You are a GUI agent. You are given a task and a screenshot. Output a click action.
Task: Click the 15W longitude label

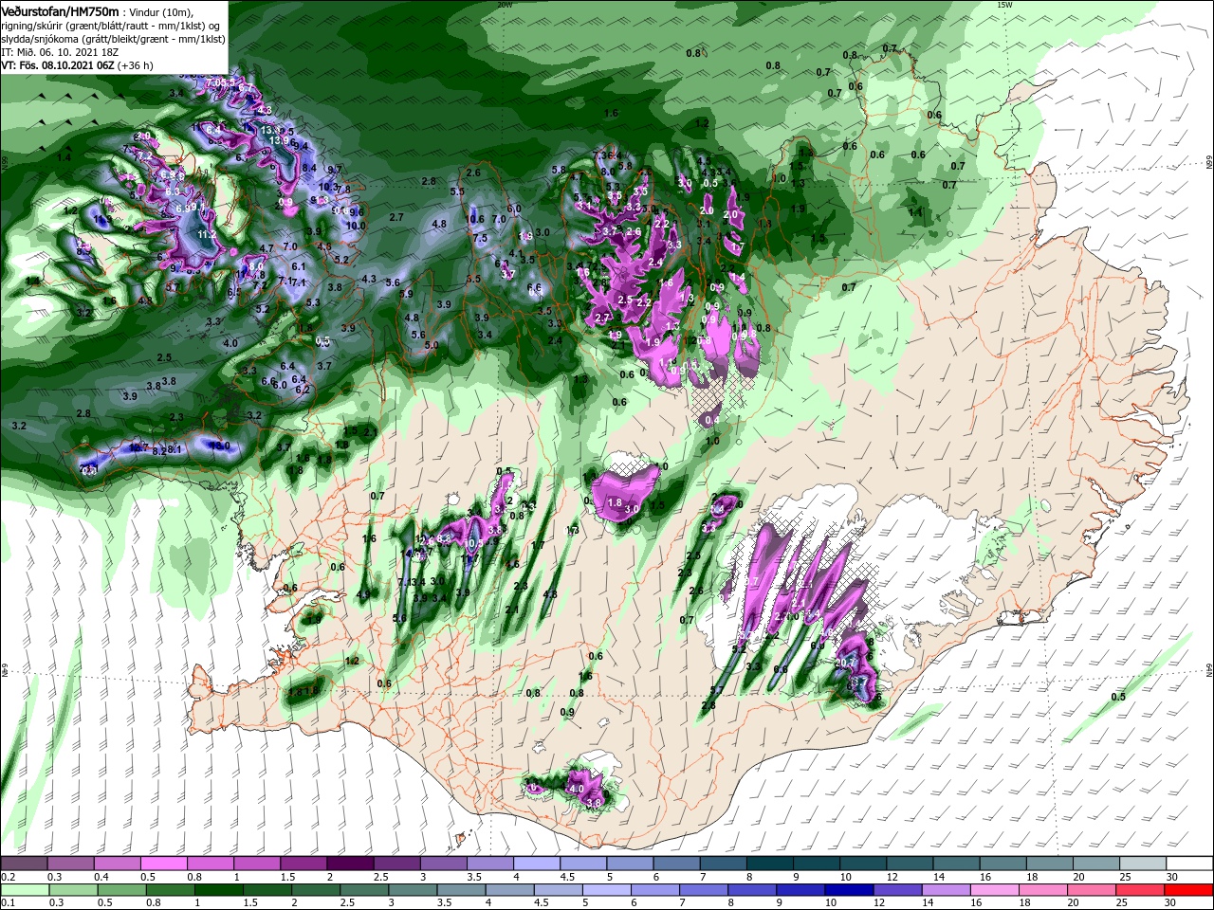pos(1003,5)
